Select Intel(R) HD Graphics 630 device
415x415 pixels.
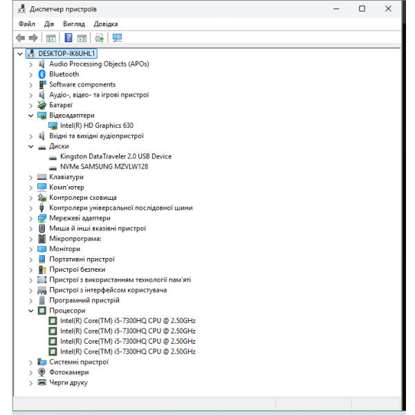(x=97, y=125)
